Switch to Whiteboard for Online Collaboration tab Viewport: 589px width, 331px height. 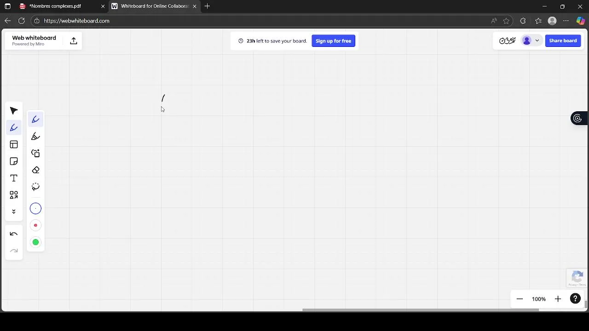pyautogui.click(x=155, y=6)
